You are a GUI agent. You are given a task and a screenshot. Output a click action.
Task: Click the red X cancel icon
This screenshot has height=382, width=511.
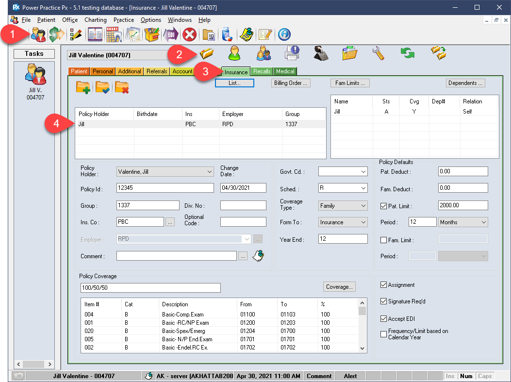tap(189, 34)
